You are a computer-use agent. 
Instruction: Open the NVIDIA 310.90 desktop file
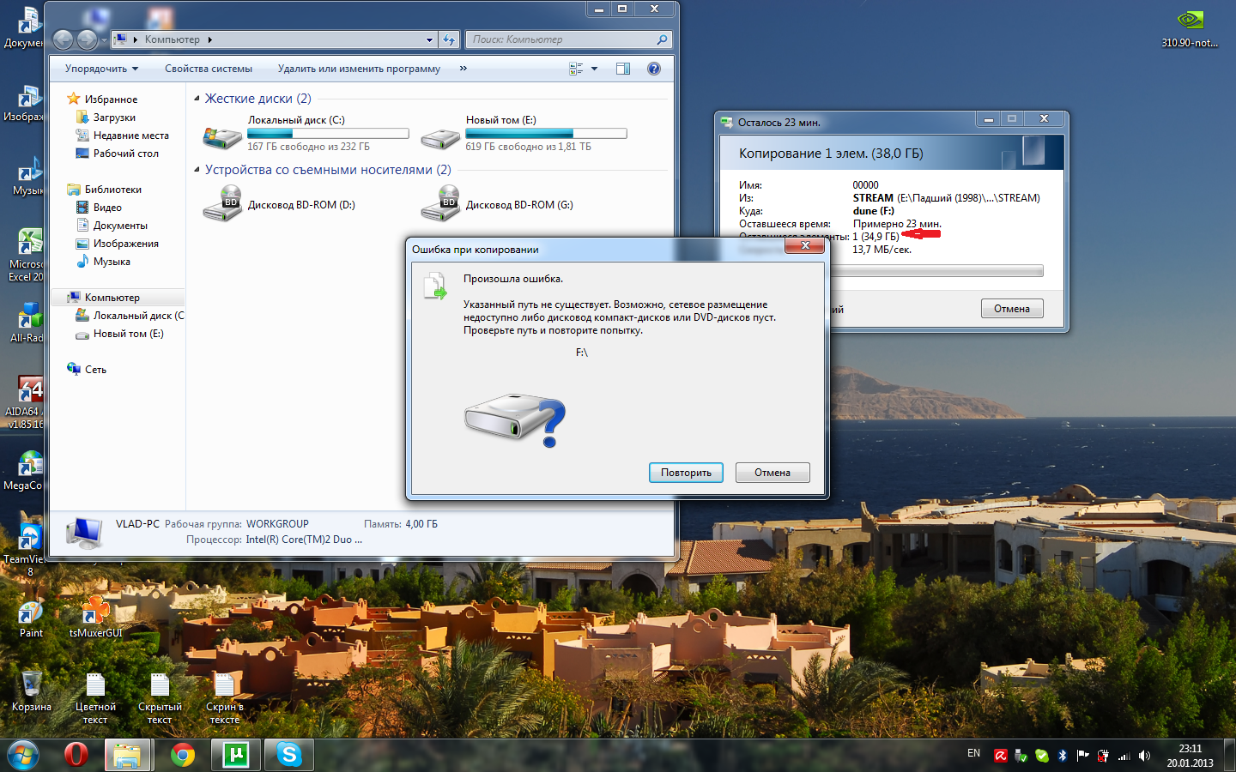tap(1190, 27)
